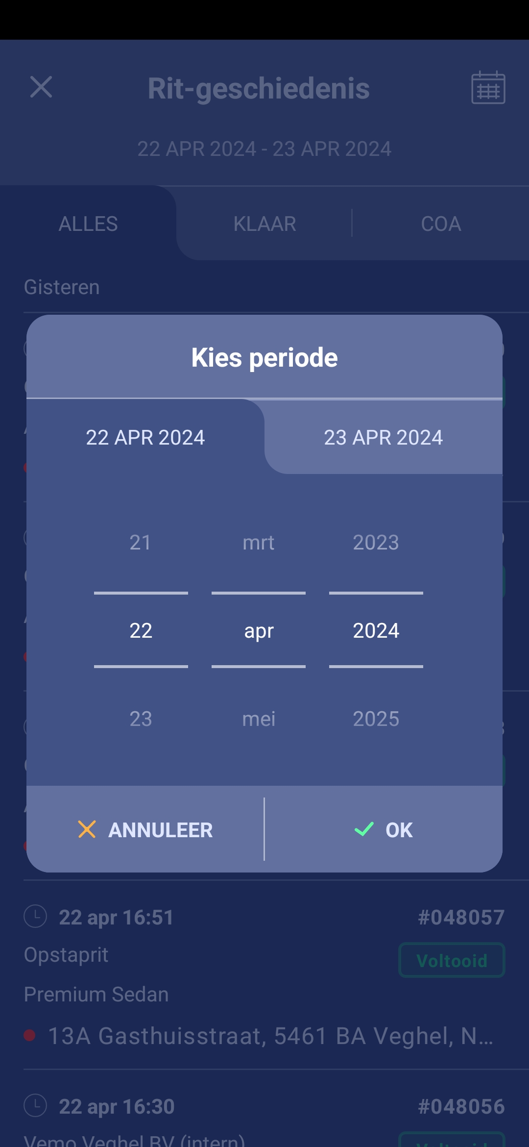The width and height of the screenshot is (529, 1147).
Task: Confirm the period with OK
Action: coord(384,829)
